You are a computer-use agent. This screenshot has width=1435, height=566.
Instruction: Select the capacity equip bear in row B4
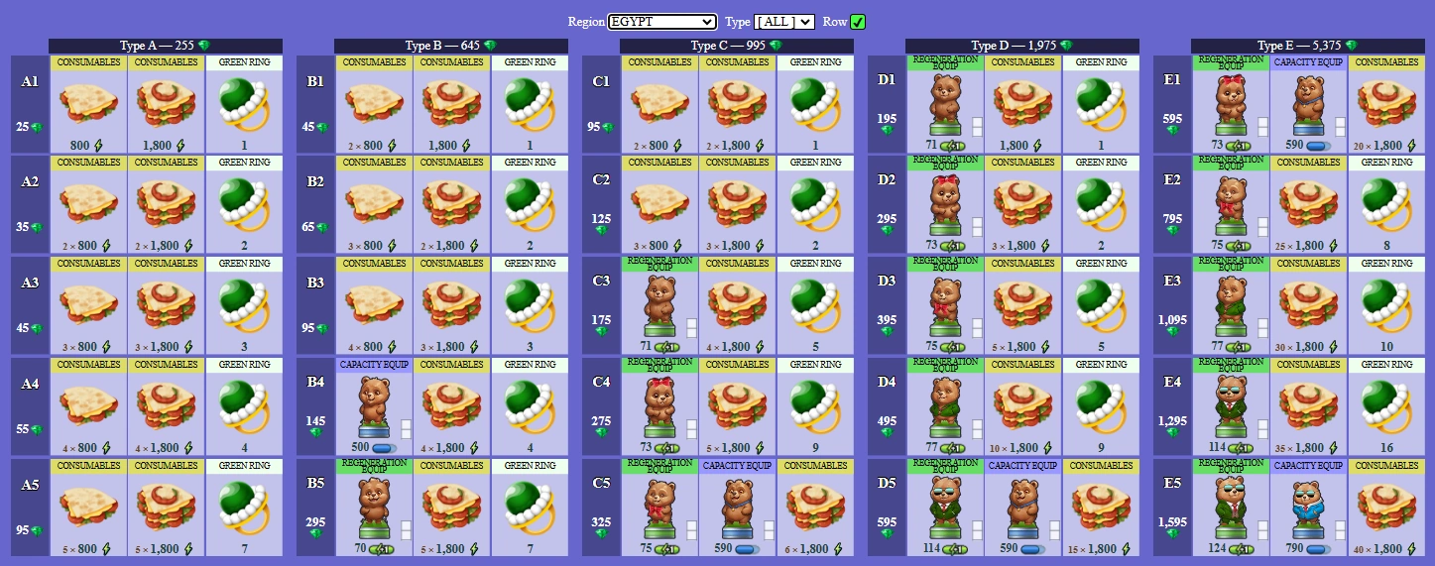point(374,406)
